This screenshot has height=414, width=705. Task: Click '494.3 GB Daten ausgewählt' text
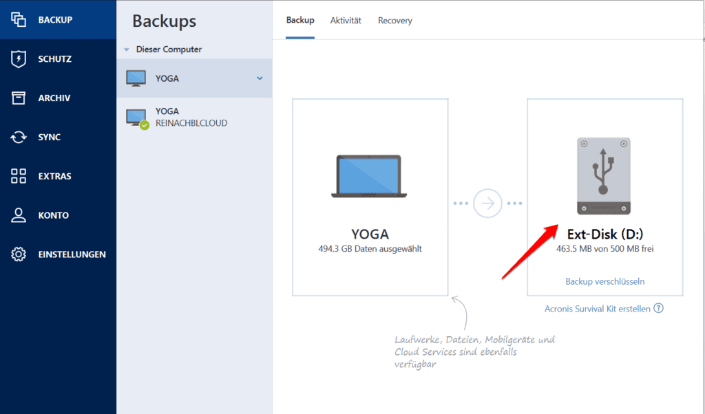click(x=370, y=249)
